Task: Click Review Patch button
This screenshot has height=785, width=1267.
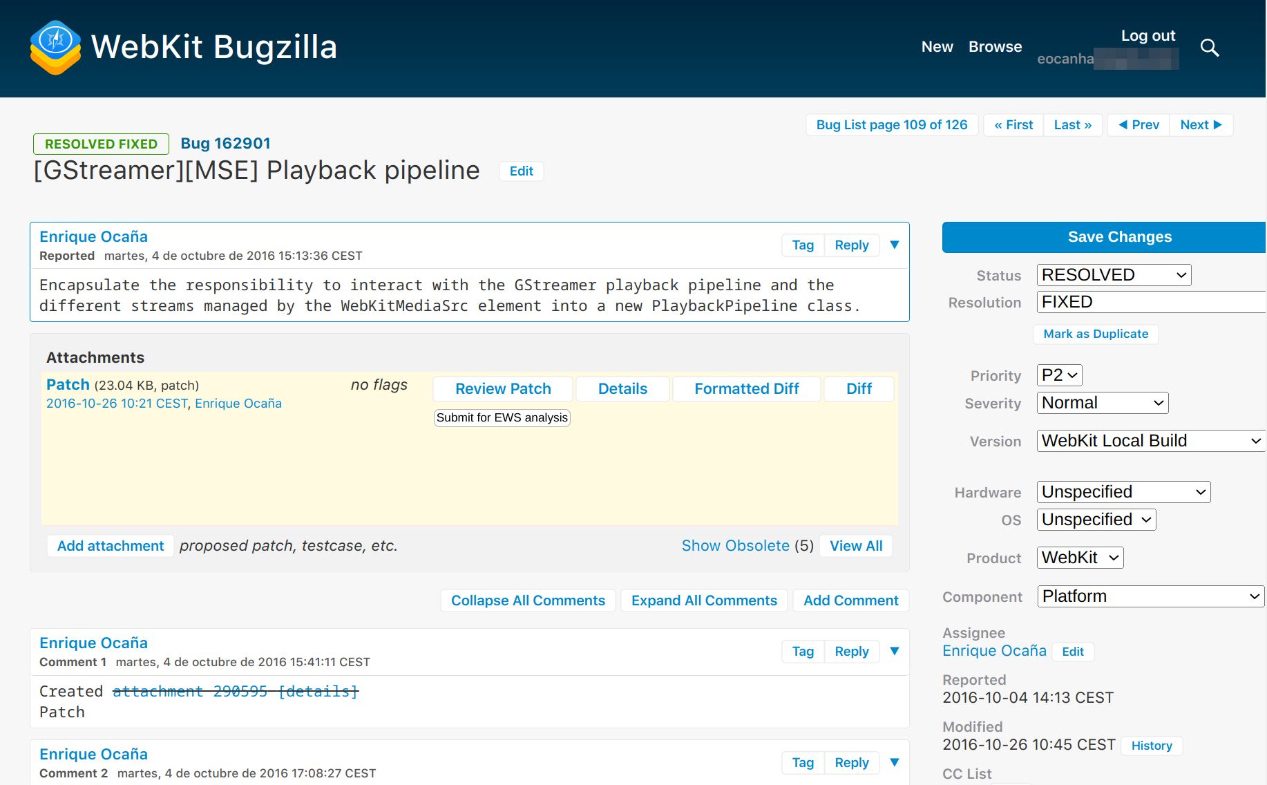Action: tap(503, 389)
